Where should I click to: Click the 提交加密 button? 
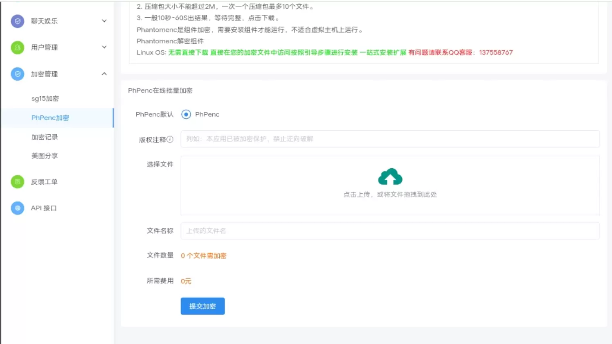click(202, 306)
